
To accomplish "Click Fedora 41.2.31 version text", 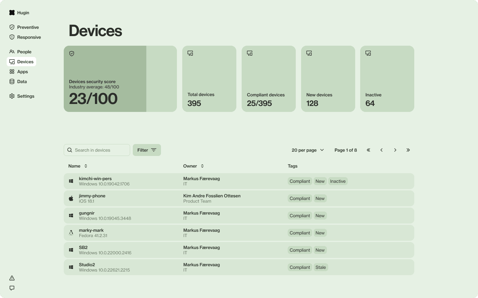I will pos(93,235).
